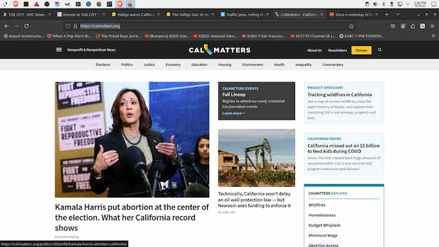Open KABC 11PM EYEWITNESS bookmark
This screenshot has height=247, width=439.
click(361, 36)
